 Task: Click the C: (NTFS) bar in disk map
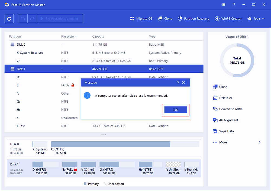(x=125, y=144)
